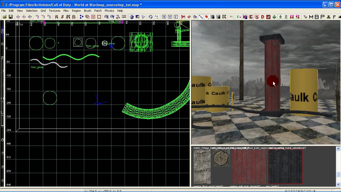Open the Grid menu

click(43, 11)
